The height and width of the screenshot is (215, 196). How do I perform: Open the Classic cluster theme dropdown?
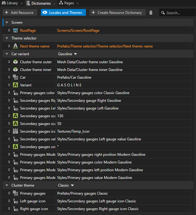click(x=66, y=185)
